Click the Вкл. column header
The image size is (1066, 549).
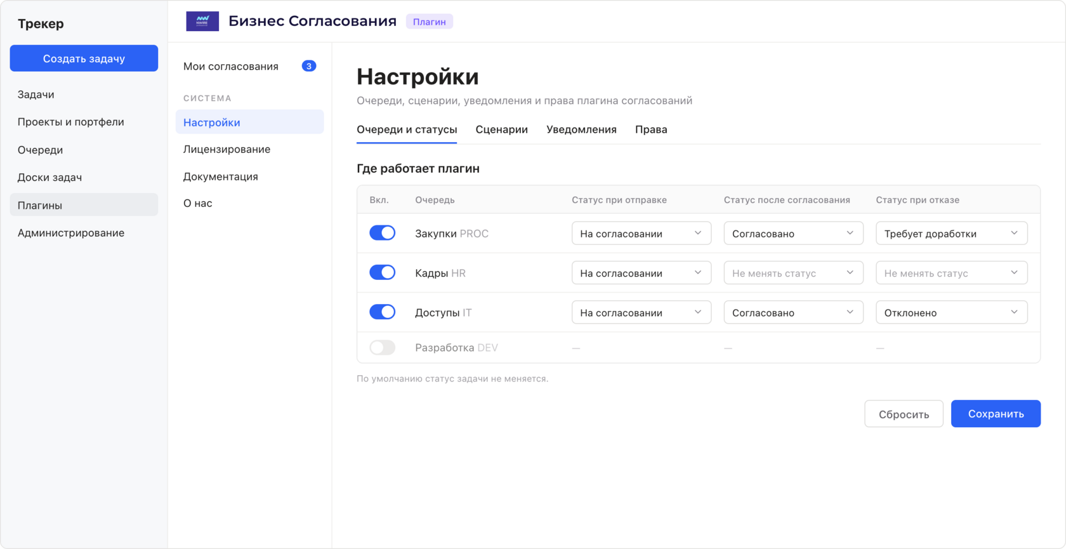[379, 200]
